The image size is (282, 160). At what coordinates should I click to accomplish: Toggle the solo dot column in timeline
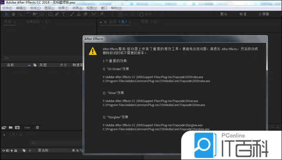point(12,150)
